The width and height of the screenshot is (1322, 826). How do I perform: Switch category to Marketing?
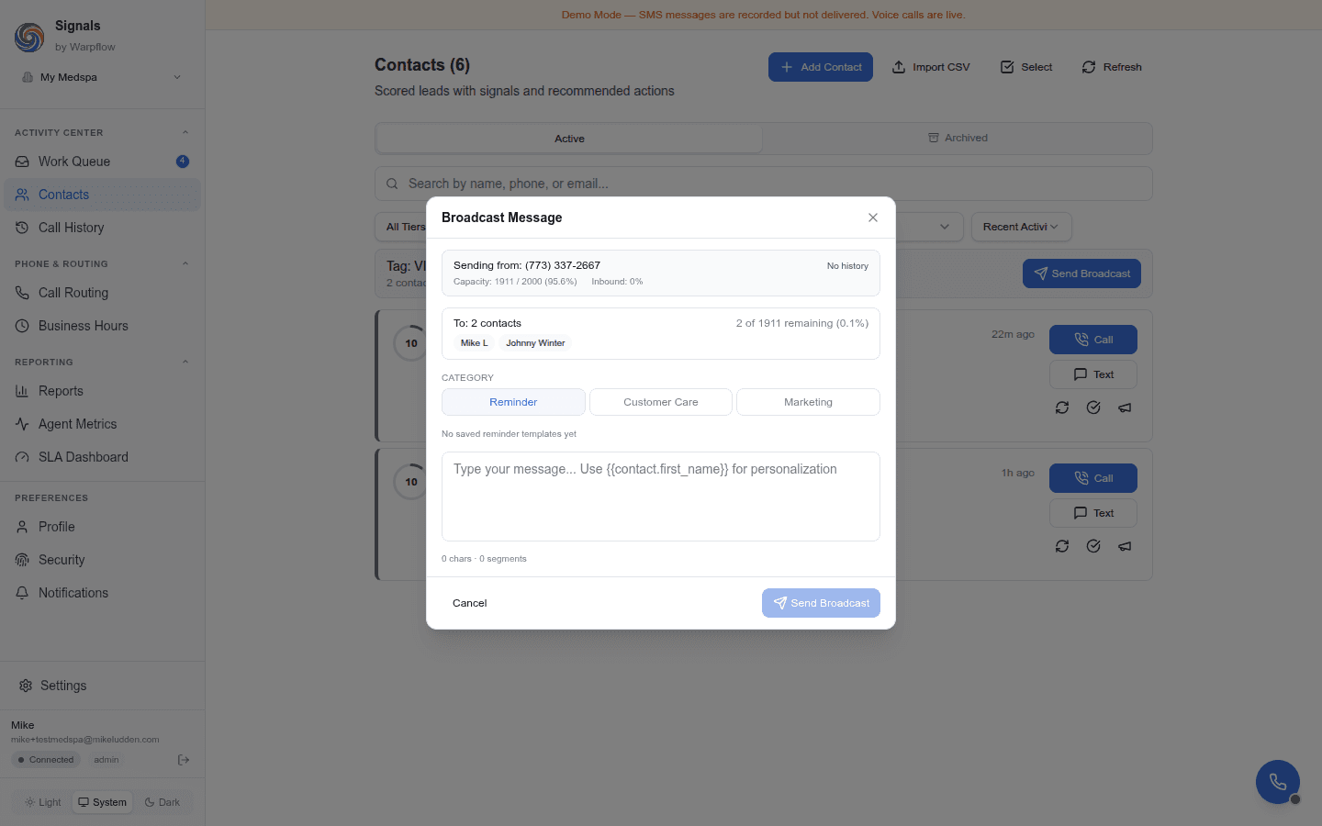[808, 402]
